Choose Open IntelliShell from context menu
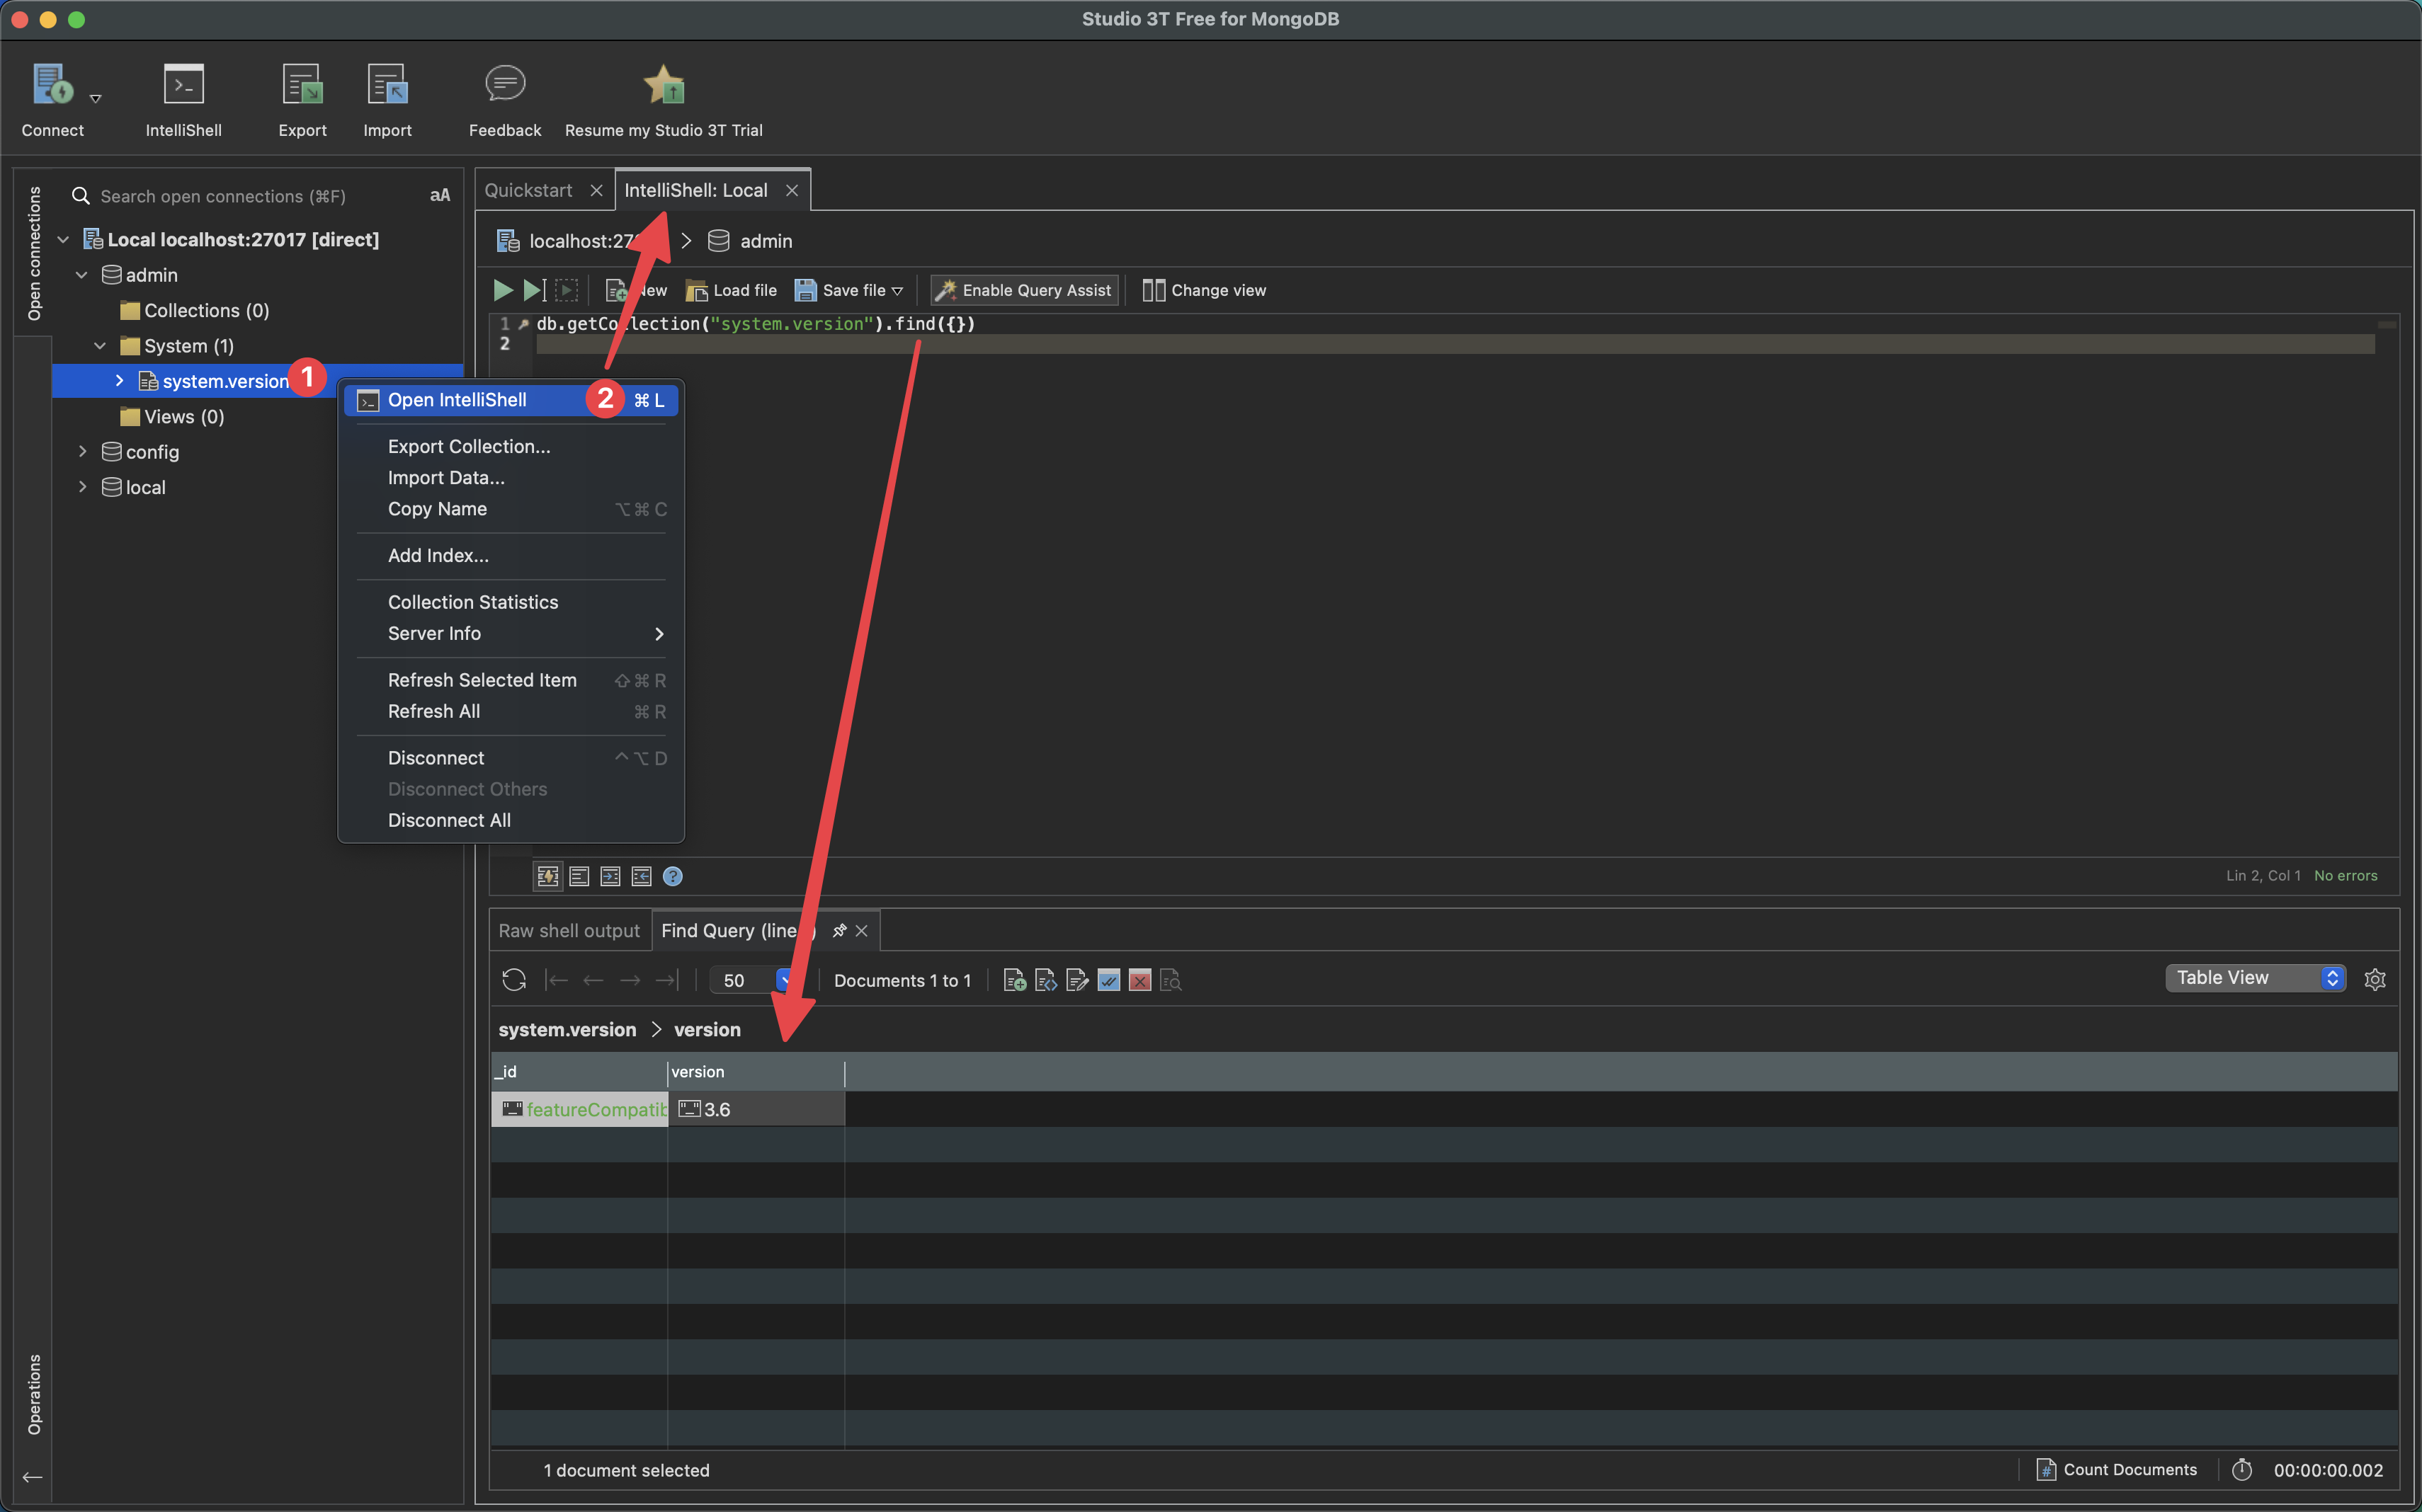The width and height of the screenshot is (2422, 1512). point(511,400)
